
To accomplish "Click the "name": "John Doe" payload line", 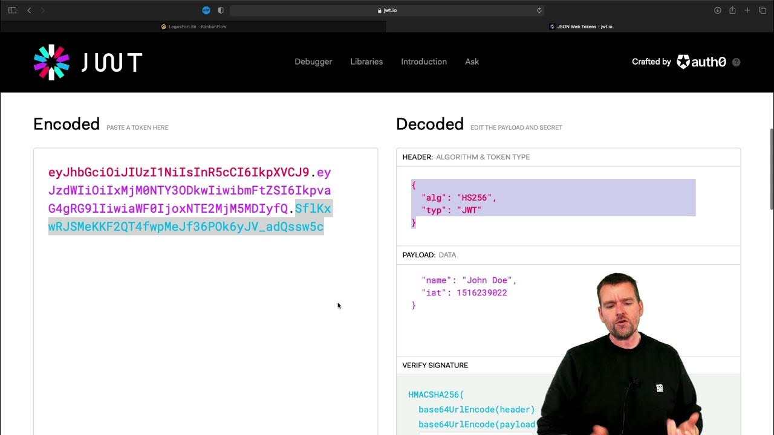I will 469,280.
